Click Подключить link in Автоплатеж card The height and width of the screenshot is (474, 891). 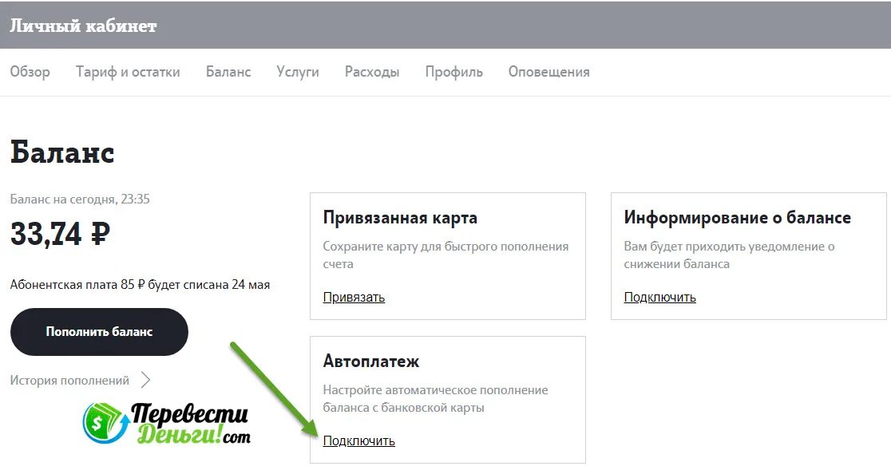pyautogui.click(x=359, y=441)
